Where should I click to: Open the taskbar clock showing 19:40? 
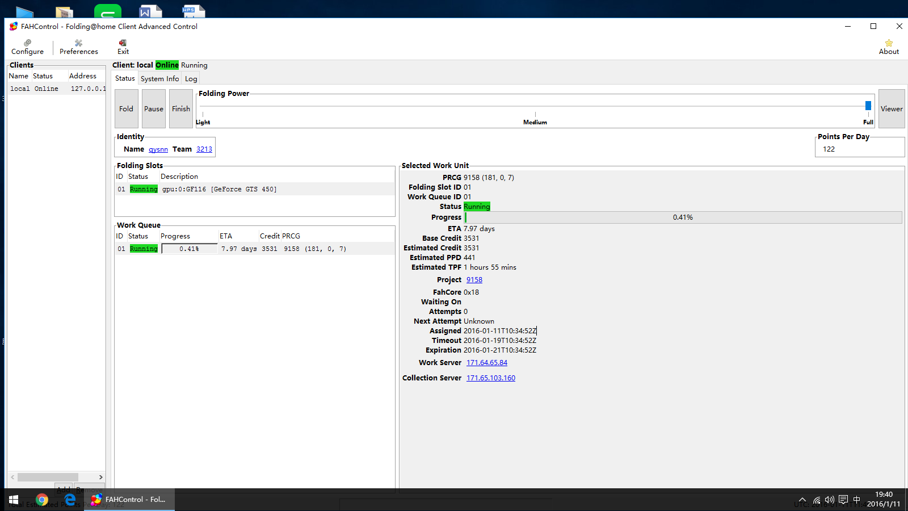click(x=884, y=500)
